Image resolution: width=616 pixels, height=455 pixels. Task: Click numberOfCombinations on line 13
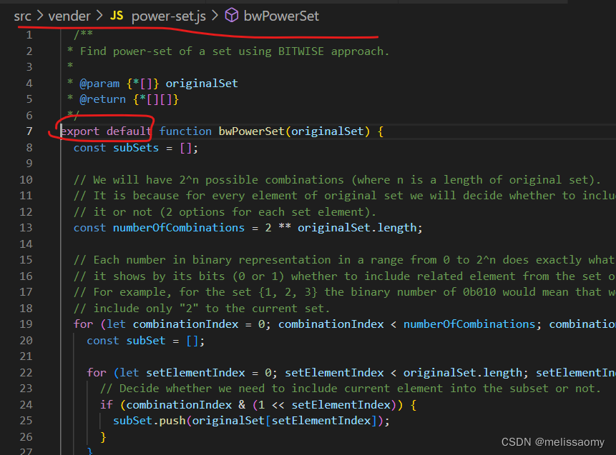coord(179,227)
